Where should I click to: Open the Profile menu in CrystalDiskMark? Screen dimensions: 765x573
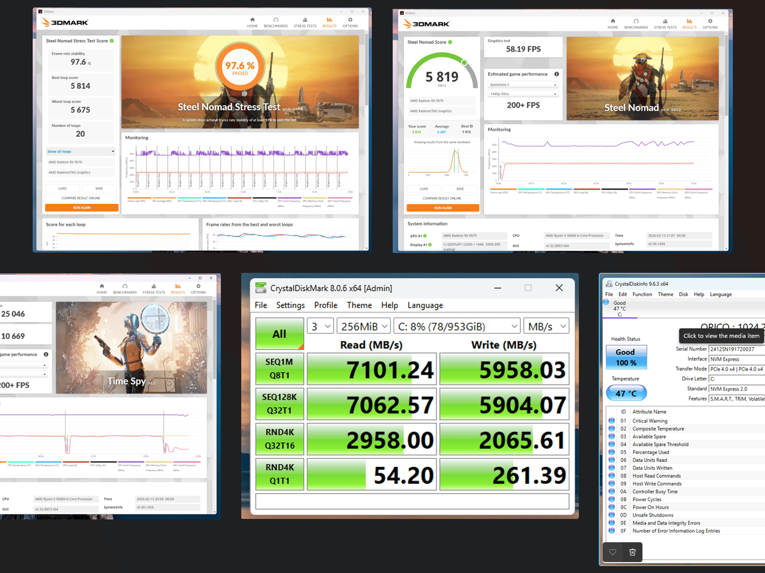click(x=325, y=305)
